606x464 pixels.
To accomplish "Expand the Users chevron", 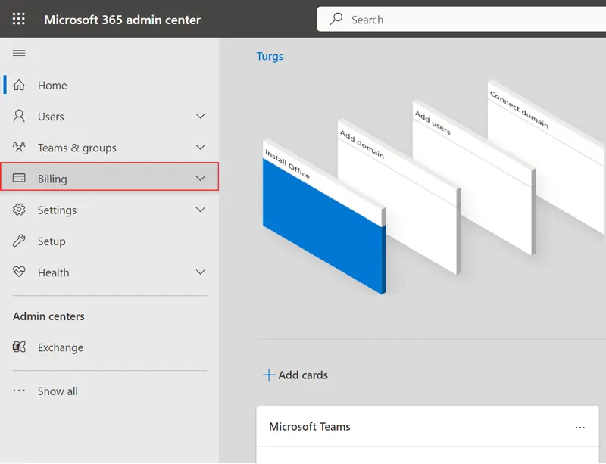I will pyautogui.click(x=201, y=117).
